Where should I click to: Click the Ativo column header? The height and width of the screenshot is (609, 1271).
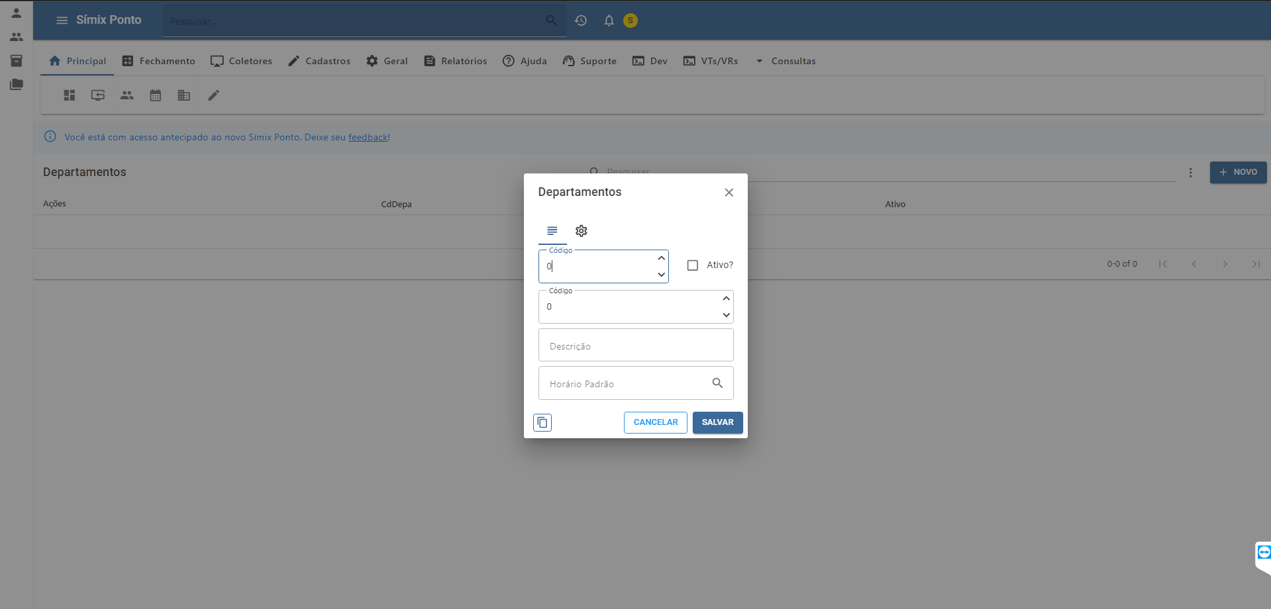click(x=895, y=204)
